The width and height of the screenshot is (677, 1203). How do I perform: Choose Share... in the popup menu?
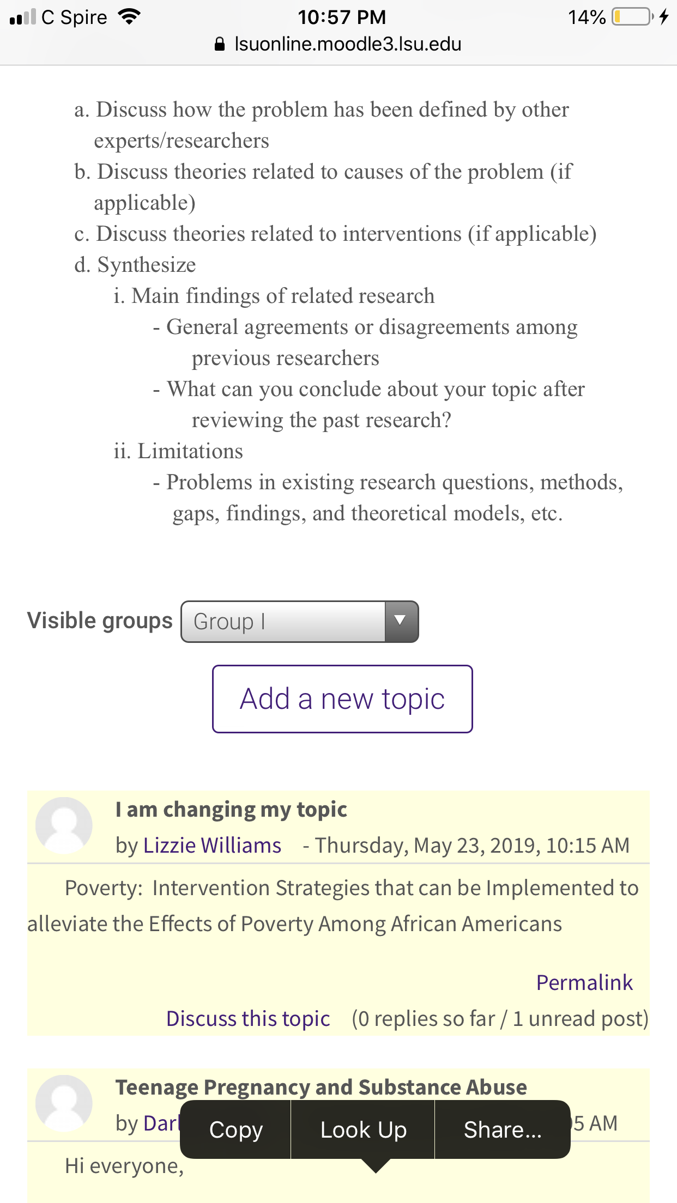(503, 1129)
